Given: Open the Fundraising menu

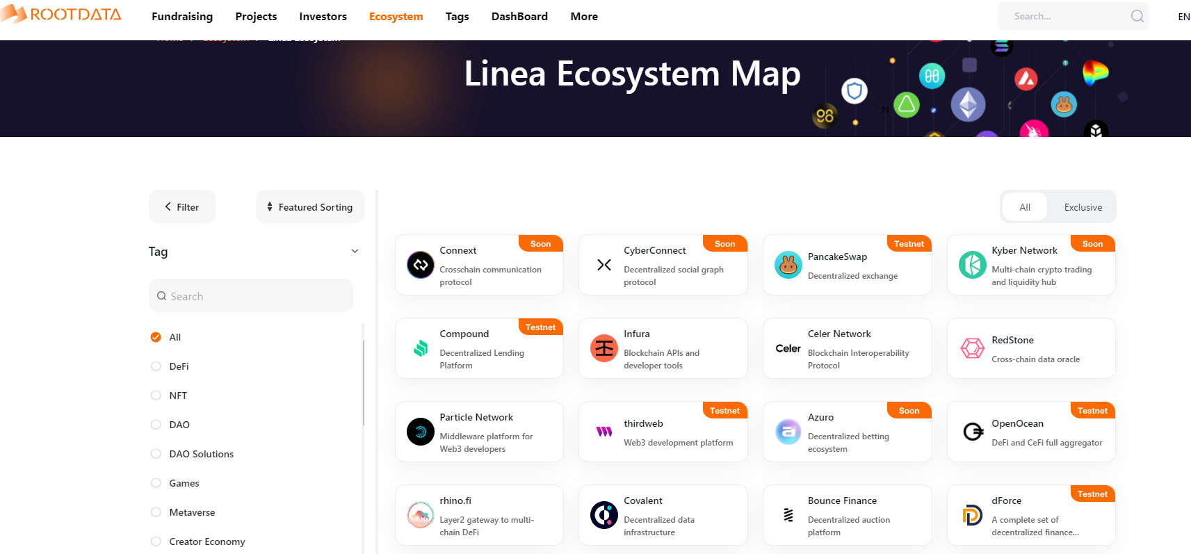Looking at the screenshot, I should [182, 16].
